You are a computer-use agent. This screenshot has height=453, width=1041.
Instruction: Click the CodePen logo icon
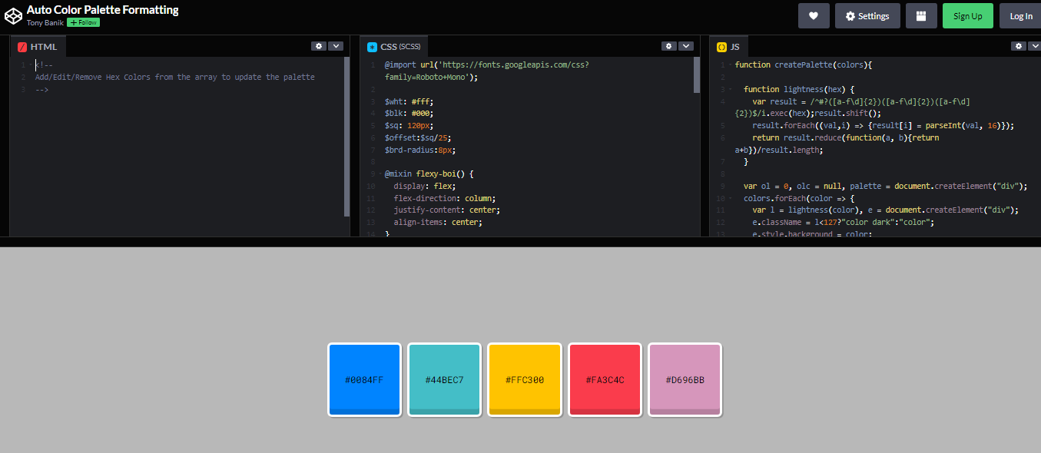click(x=13, y=15)
